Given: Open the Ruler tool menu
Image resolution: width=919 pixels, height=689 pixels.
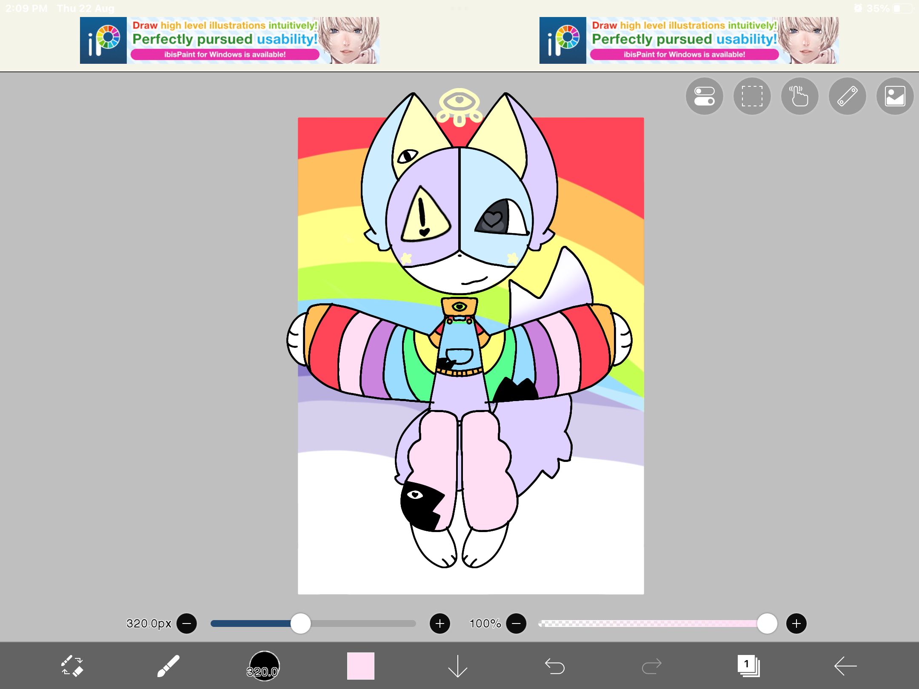Looking at the screenshot, I should (x=847, y=96).
